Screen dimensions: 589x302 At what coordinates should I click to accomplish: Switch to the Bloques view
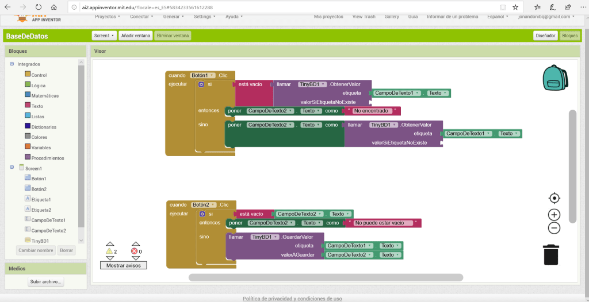tap(569, 36)
